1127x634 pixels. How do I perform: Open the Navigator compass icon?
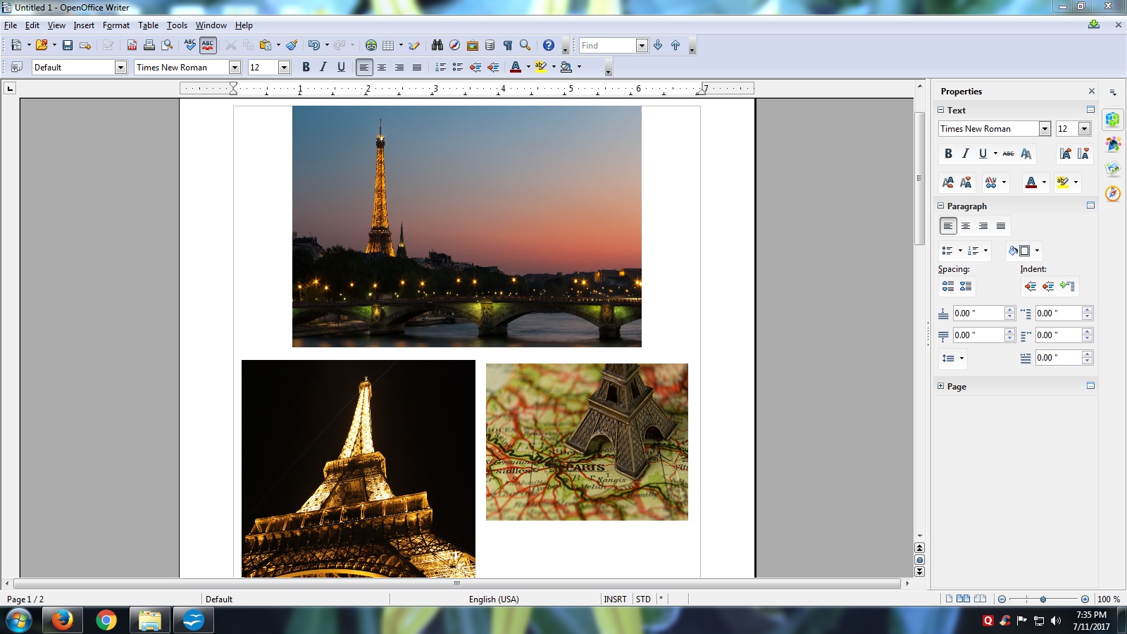pos(455,45)
